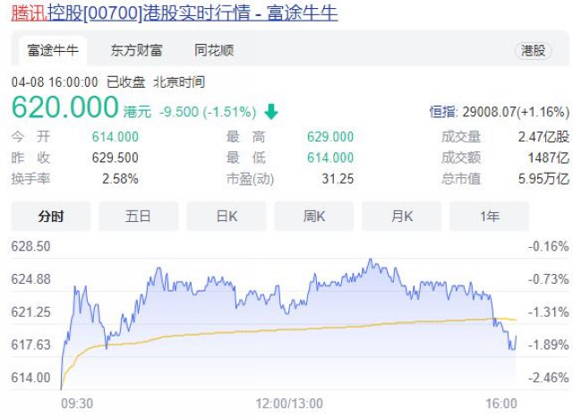This screenshot has height=419, width=582.
Task: Click the 换手率 label
Action: (x=30, y=179)
